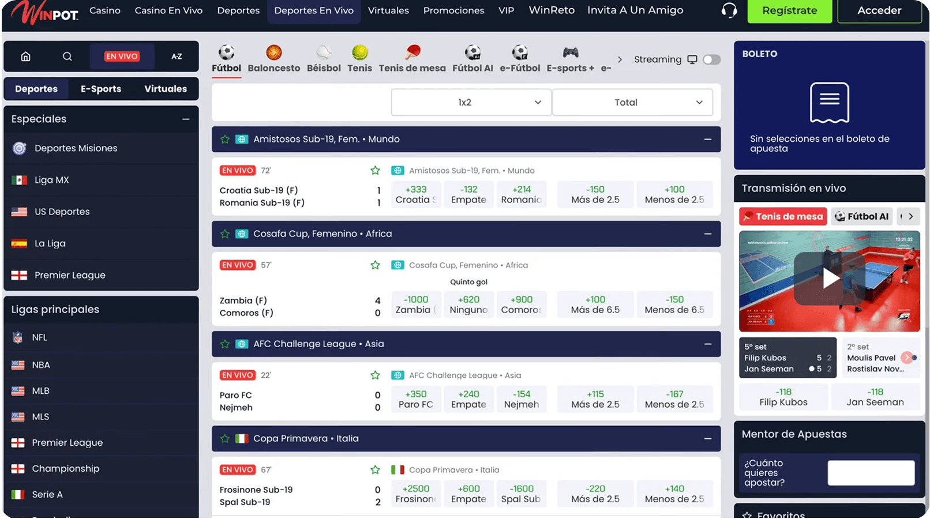Collapse the Copa Primavera section

tap(708, 439)
